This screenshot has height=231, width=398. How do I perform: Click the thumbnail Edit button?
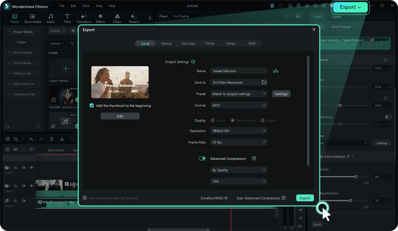[120, 116]
